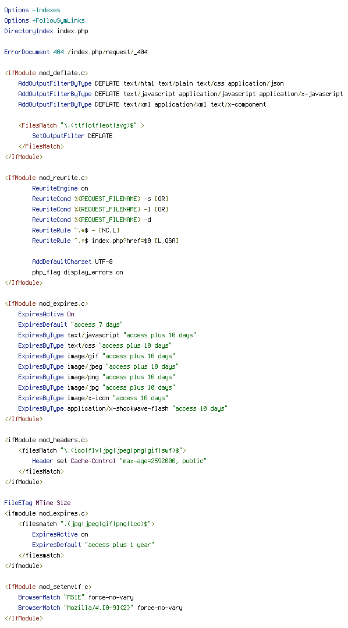Click BrowserMatch "MSIE" force-no-vary line
The image size is (348, 628).
click(x=76, y=597)
